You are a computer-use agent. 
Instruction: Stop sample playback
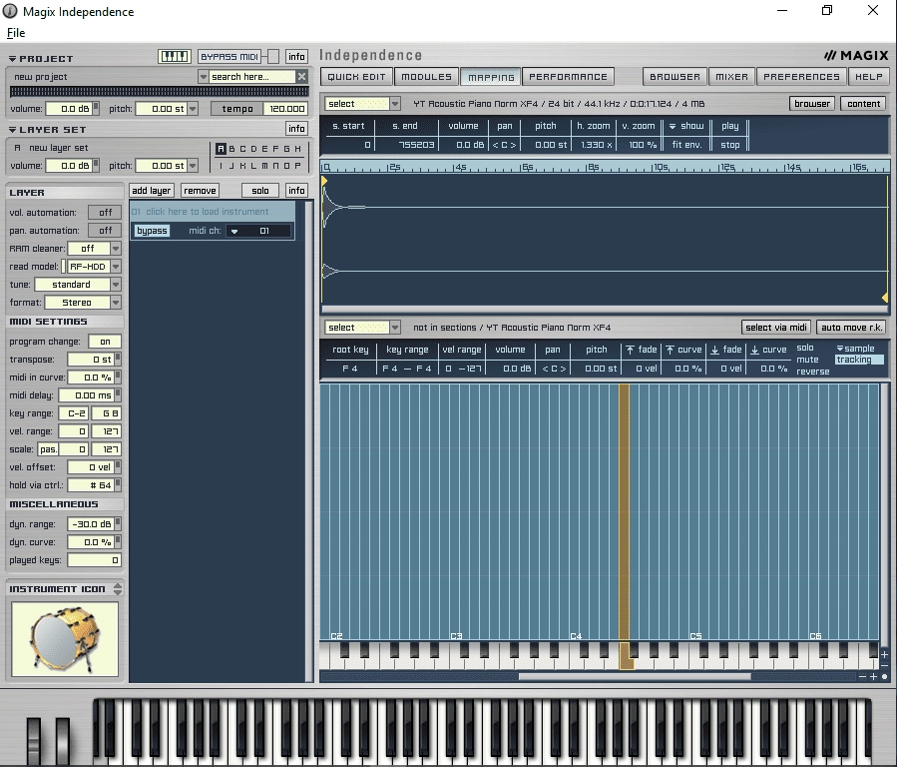pyautogui.click(x=730, y=145)
